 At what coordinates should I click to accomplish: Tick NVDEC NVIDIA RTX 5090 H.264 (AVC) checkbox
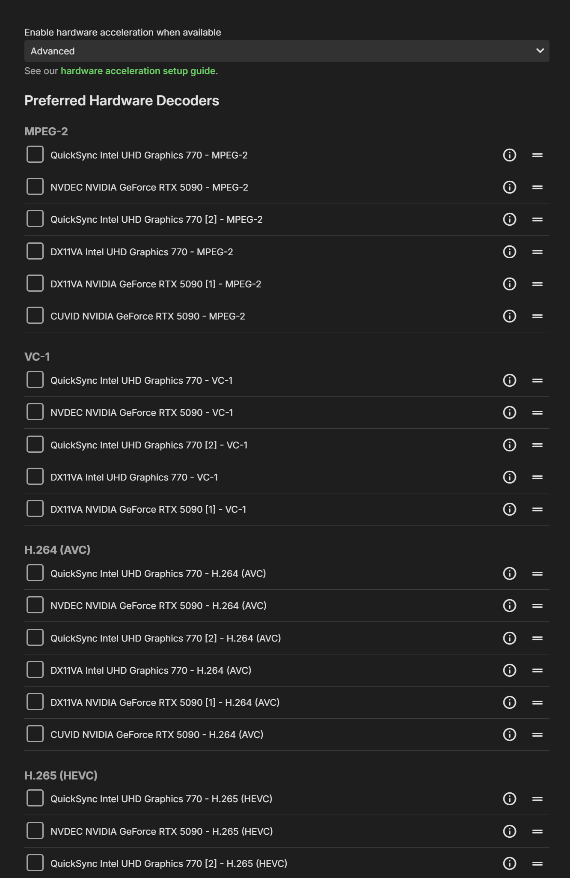(x=35, y=605)
